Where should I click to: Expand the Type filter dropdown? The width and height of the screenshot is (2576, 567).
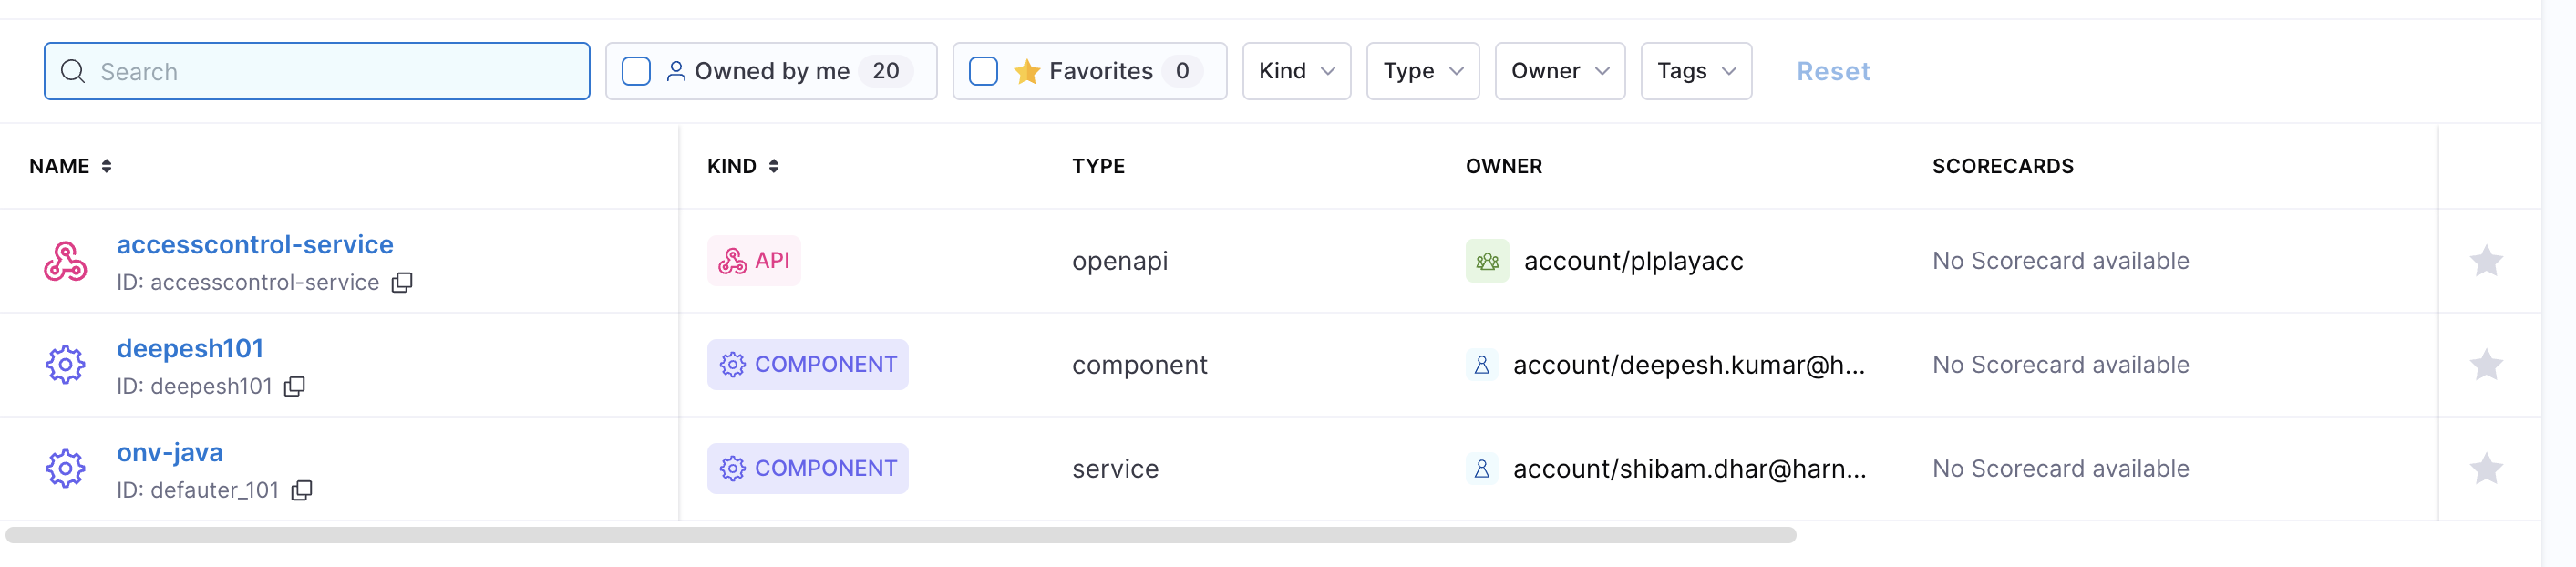[1422, 71]
